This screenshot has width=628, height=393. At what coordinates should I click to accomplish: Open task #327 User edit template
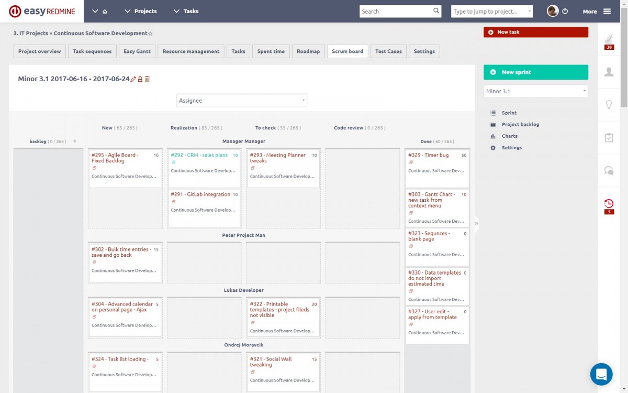click(x=432, y=314)
